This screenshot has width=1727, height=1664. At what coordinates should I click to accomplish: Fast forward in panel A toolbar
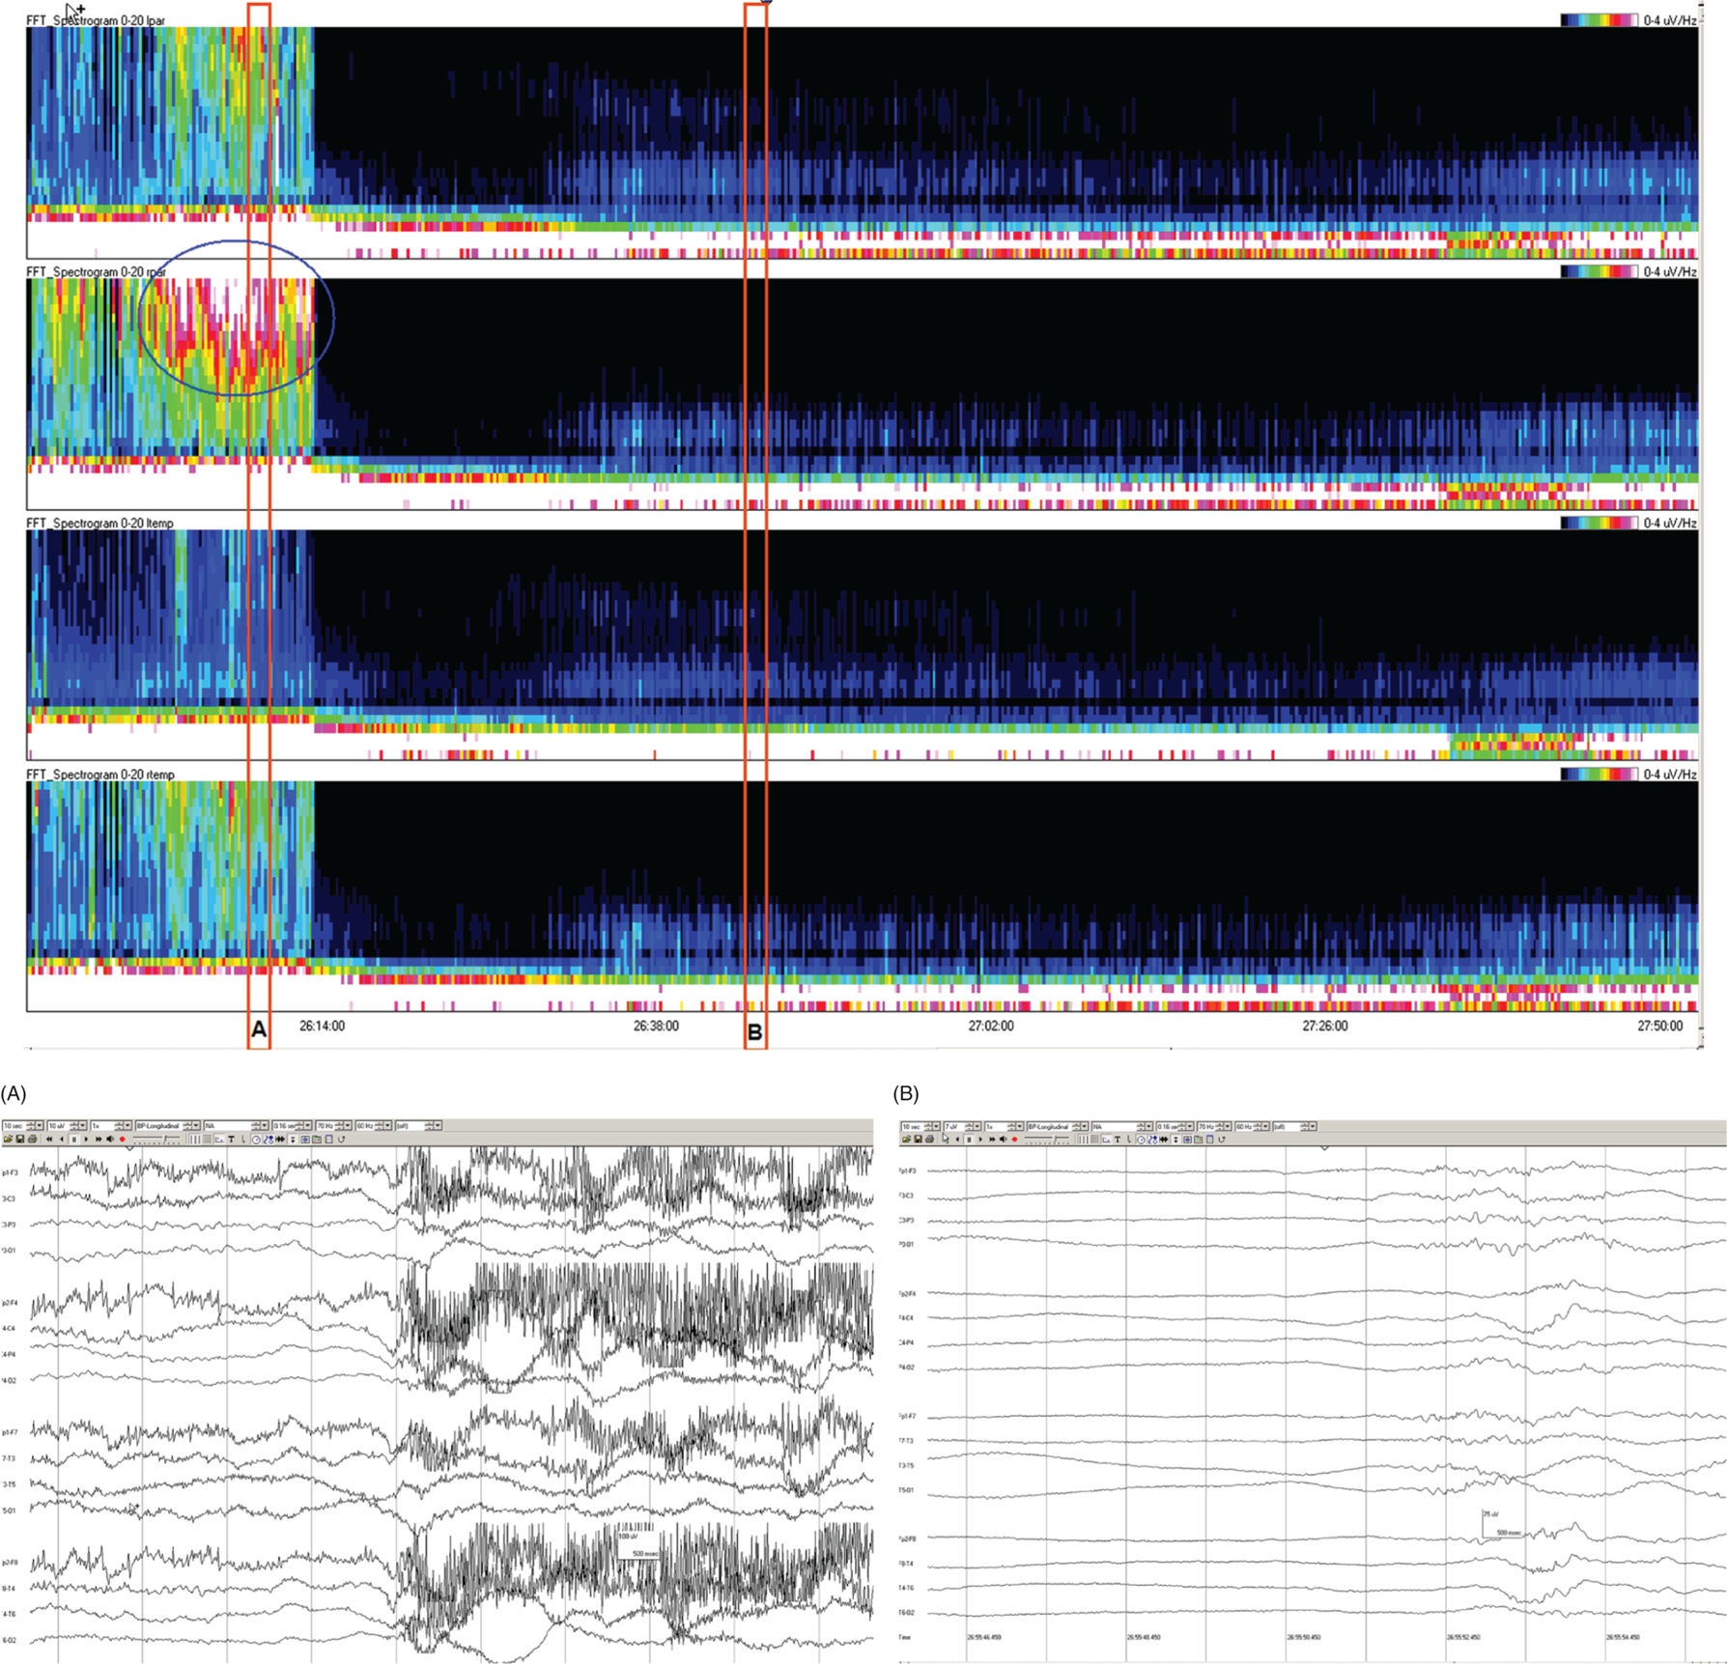[99, 1140]
